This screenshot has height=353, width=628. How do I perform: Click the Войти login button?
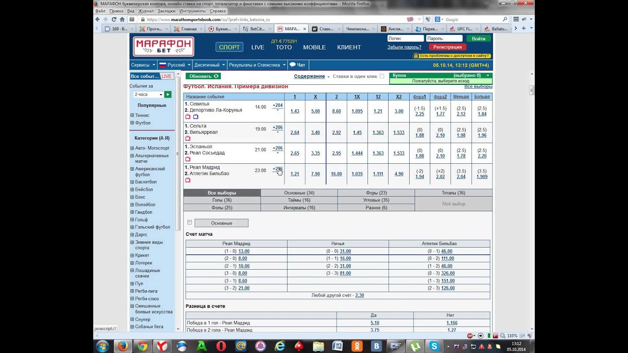click(478, 39)
